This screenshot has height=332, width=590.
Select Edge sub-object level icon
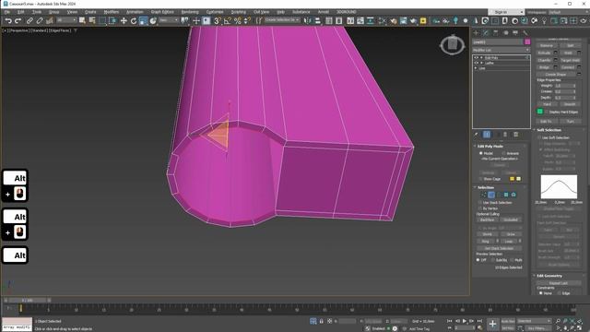491,195
